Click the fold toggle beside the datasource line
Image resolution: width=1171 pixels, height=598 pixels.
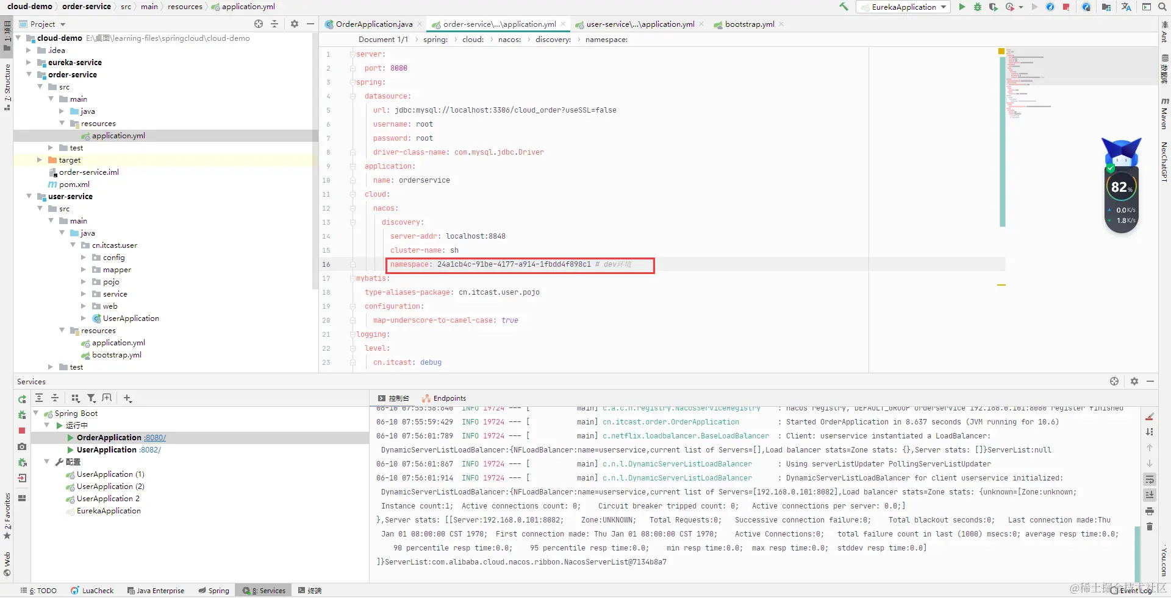point(353,96)
